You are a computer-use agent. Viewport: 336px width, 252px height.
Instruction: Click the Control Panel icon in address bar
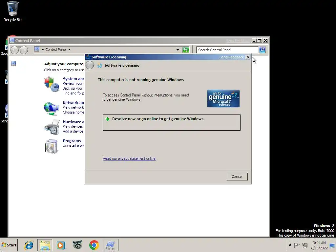click(37, 50)
